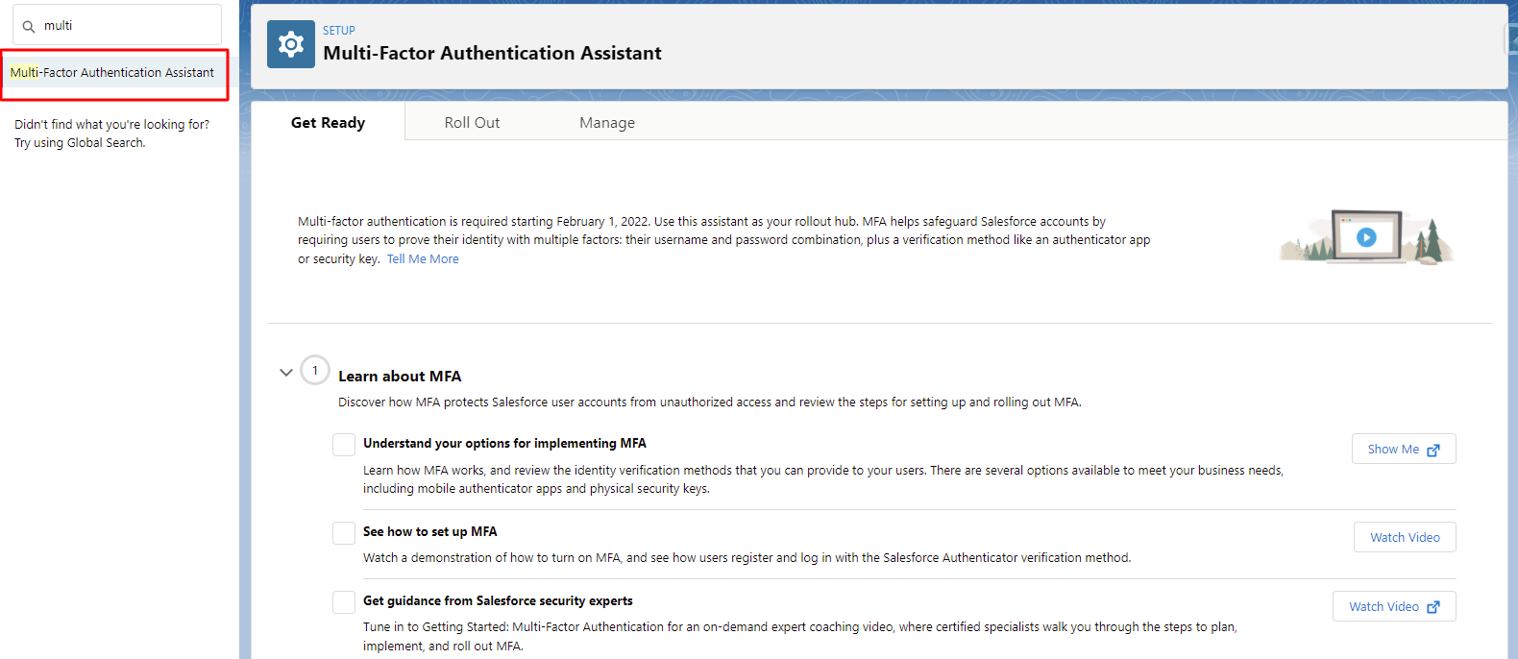Click the 'Learn about MFA' section heading
The image size is (1518, 659).
(400, 377)
